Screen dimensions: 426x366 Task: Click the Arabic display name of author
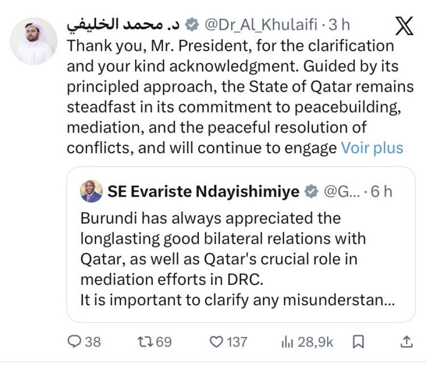(x=124, y=24)
